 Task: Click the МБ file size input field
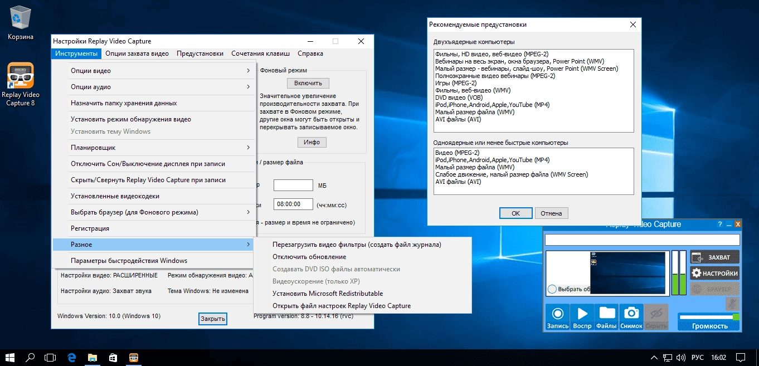tap(293, 186)
